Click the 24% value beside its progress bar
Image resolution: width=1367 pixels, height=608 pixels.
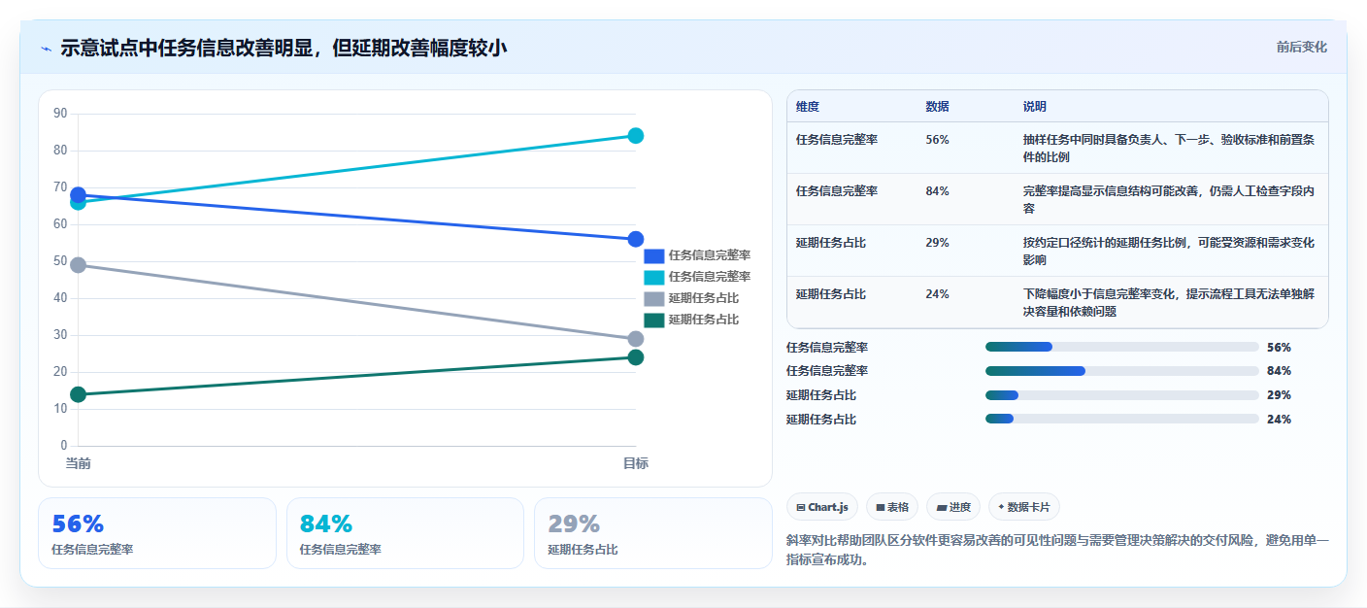[1279, 420]
